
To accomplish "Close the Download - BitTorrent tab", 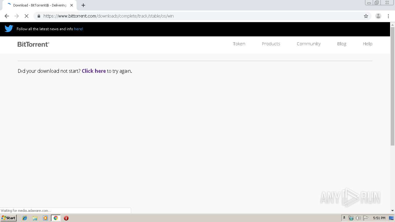I will [72, 5].
